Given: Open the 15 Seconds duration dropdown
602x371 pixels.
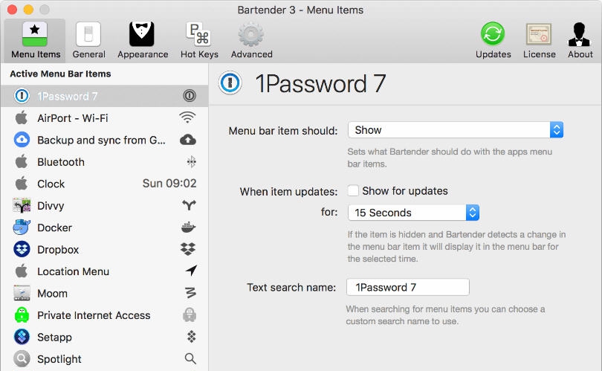Looking at the screenshot, I should coord(413,213).
